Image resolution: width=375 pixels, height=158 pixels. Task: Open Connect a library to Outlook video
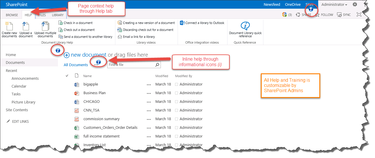tap(202, 23)
